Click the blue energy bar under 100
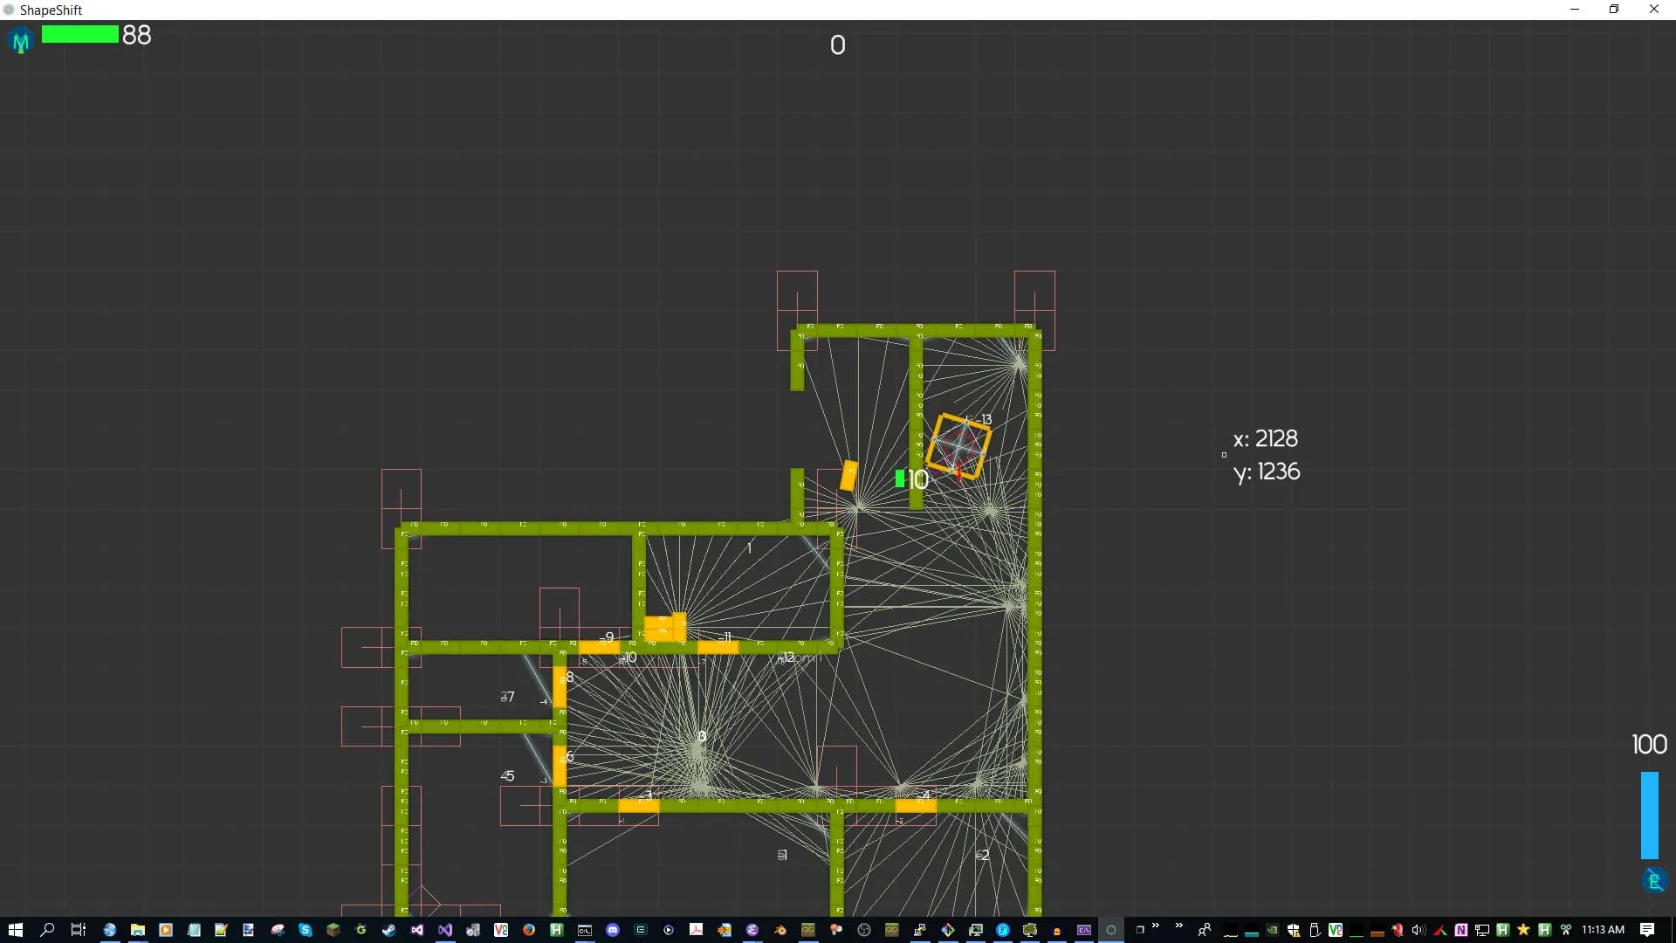Screen dimensions: 1676x943 point(1649,815)
